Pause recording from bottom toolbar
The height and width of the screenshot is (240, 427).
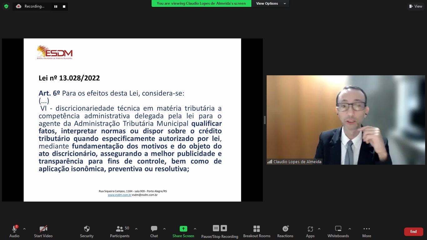(216, 228)
